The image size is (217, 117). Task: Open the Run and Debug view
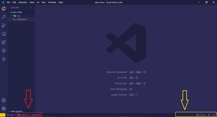[4, 26]
